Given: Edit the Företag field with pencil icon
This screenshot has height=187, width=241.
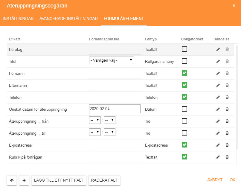Looking at the screenshot, I should tap(218, 49).
